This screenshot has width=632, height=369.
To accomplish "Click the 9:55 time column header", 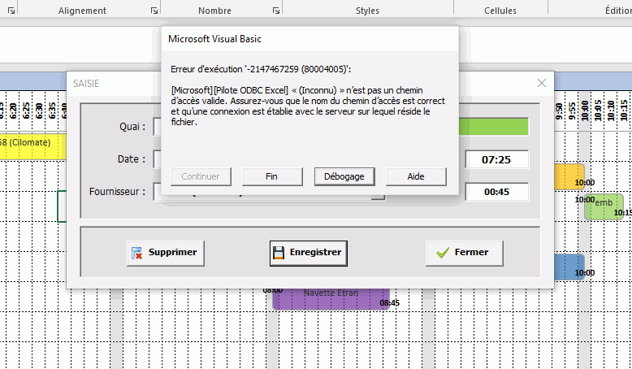I will click(572, 111).
